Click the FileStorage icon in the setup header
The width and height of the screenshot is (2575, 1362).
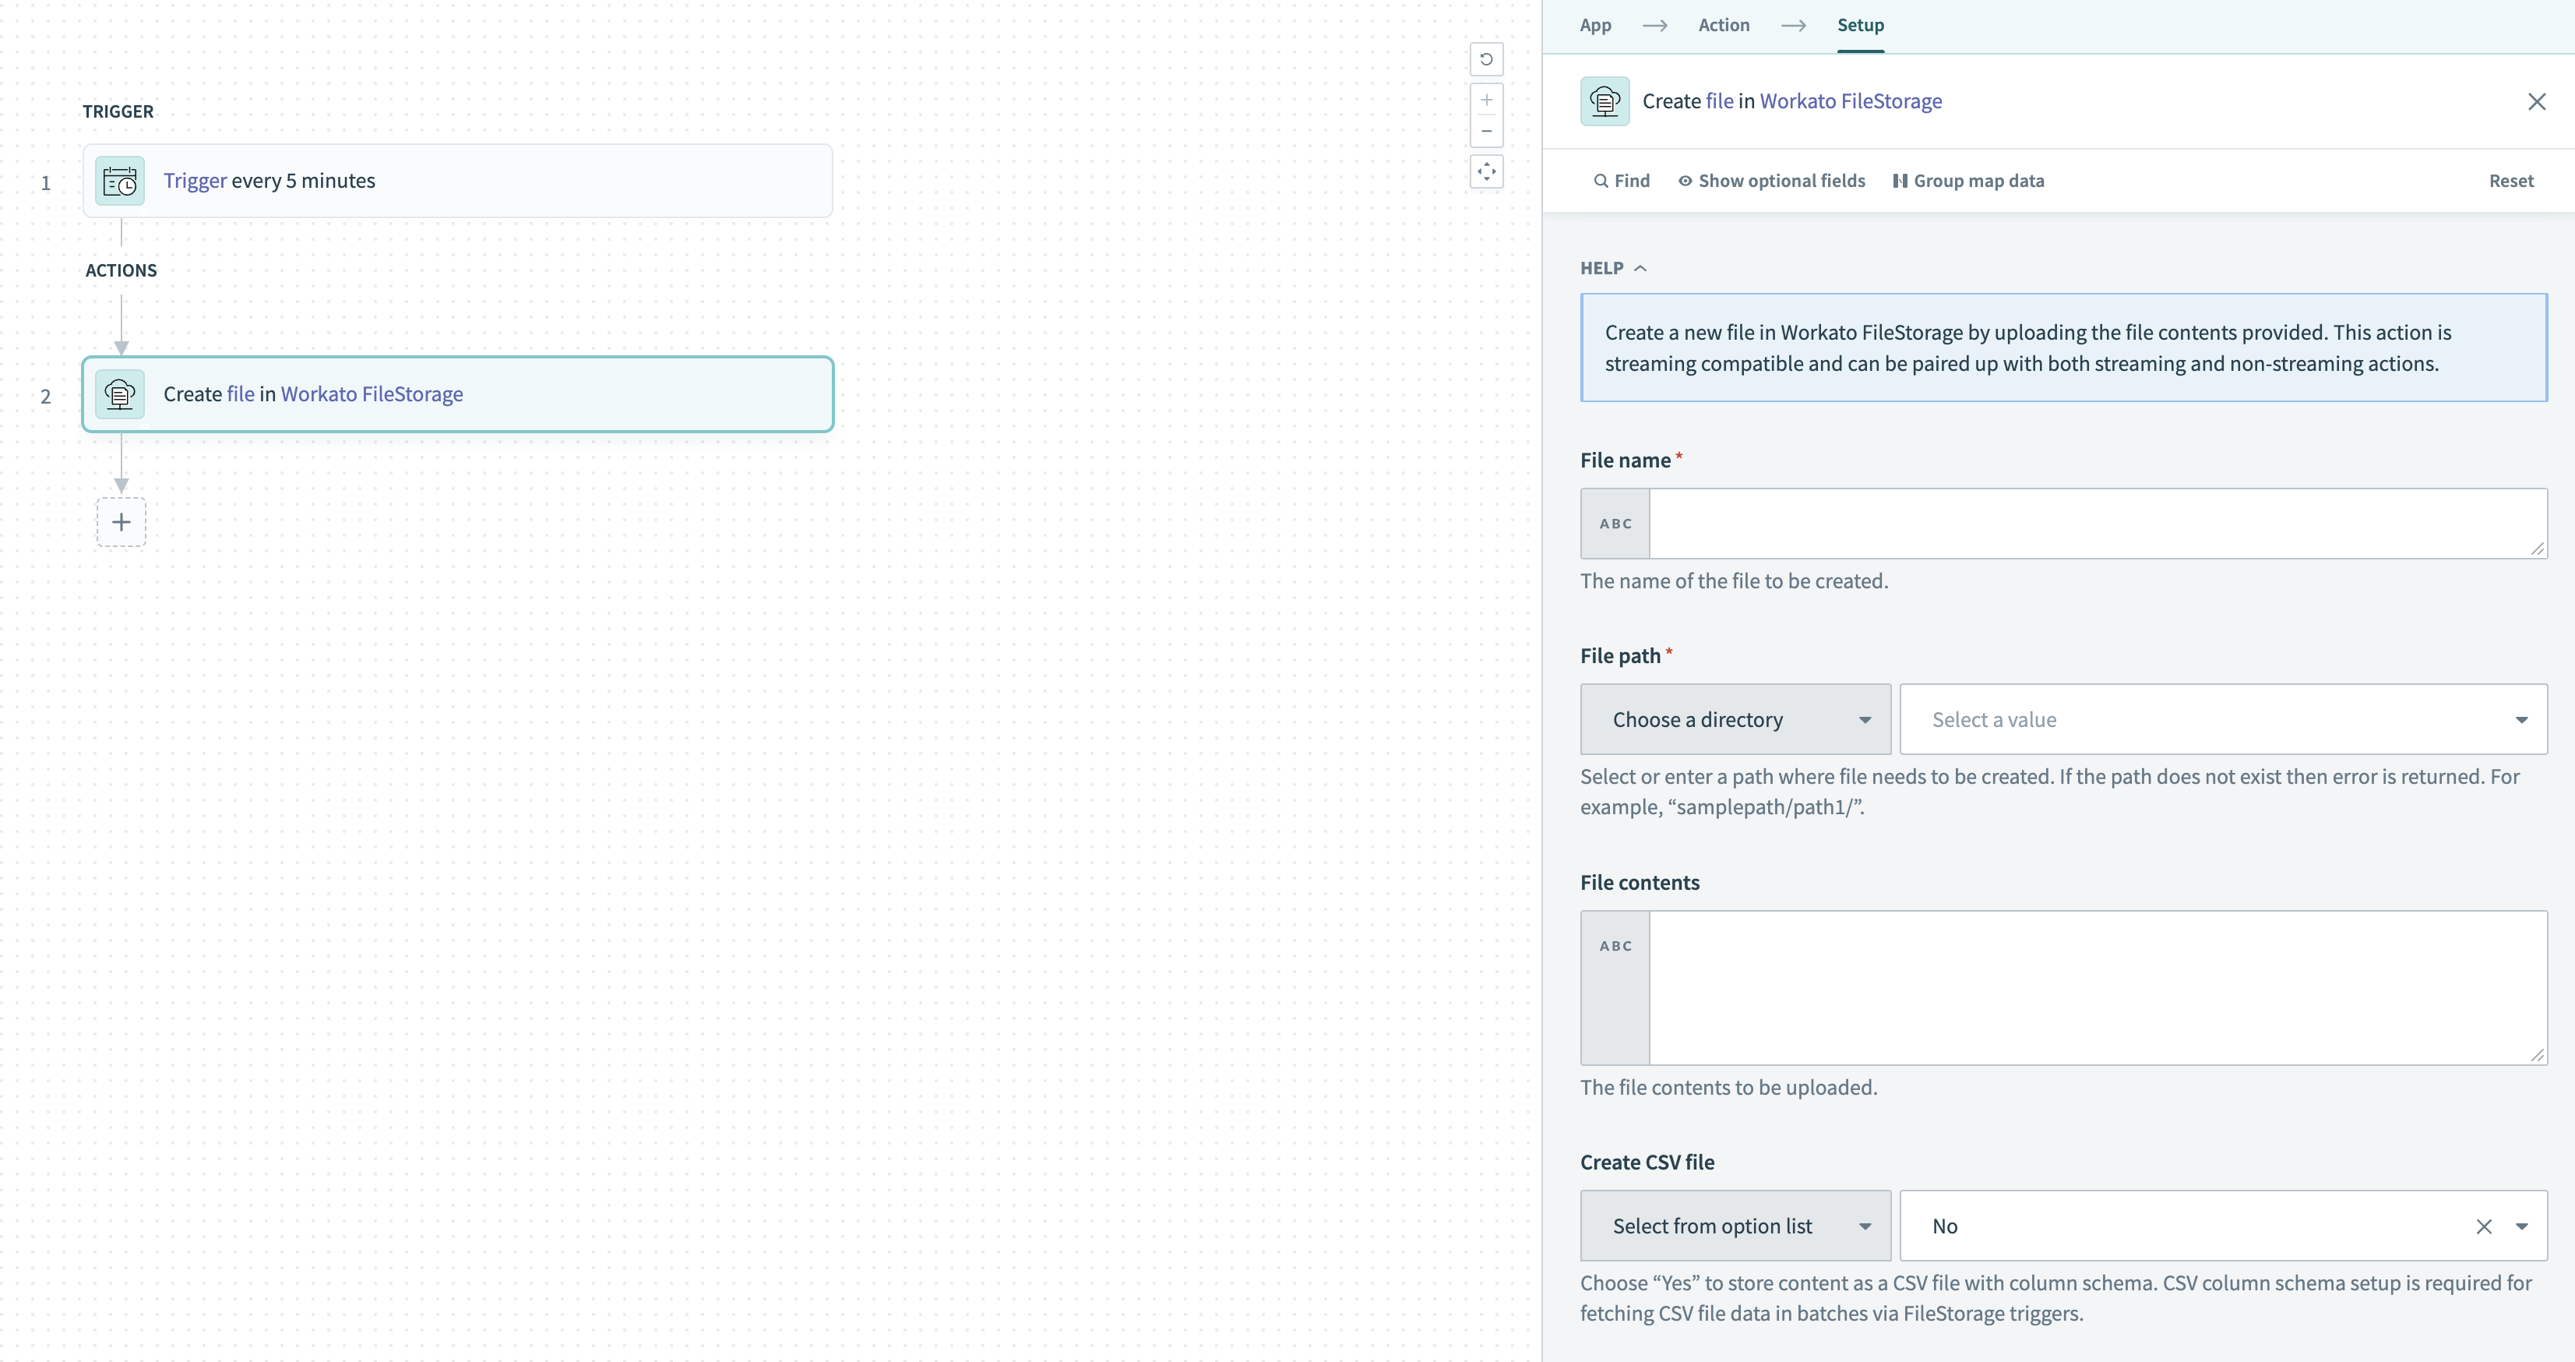point(1604,100)
